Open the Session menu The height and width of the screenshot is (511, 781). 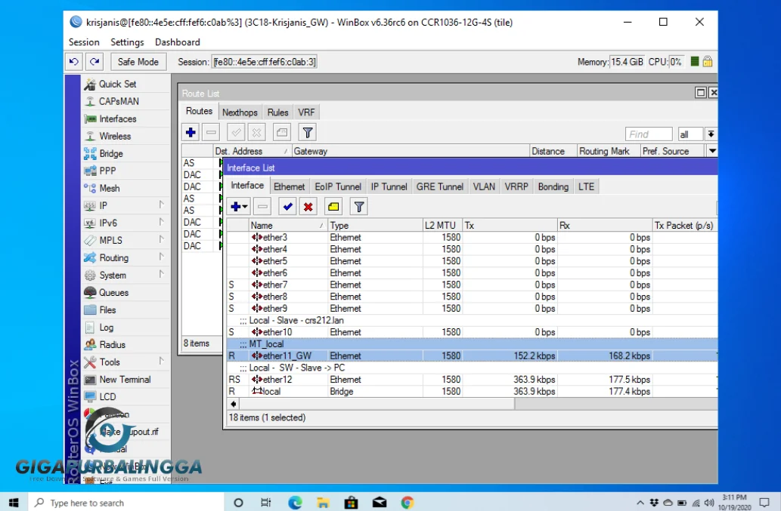click(x=84, y=42)
